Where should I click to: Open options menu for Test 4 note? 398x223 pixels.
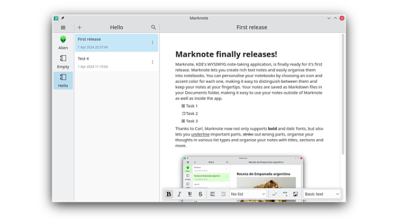coord(152,62)
